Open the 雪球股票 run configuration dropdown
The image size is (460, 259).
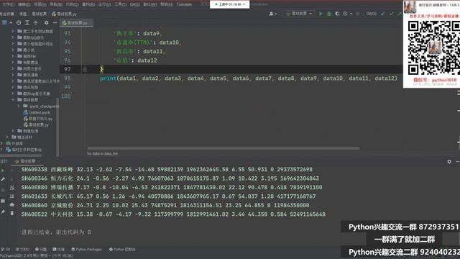[x=298, y=14]
